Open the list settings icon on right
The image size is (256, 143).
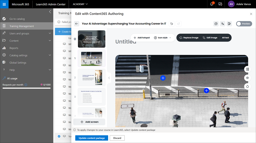click(248, 69)
